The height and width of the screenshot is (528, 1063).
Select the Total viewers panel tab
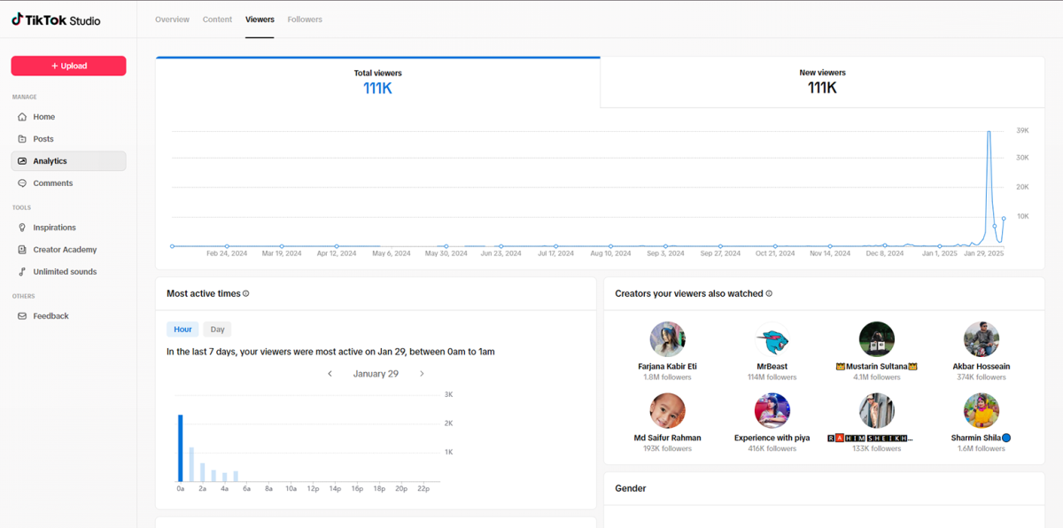378,82
